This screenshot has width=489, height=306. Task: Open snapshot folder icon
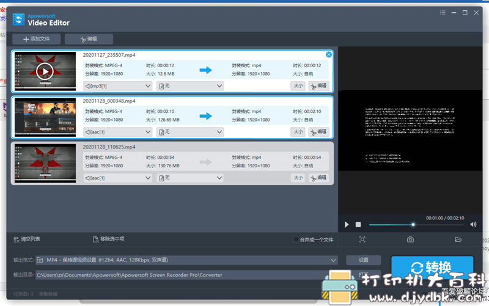(458, 239)
